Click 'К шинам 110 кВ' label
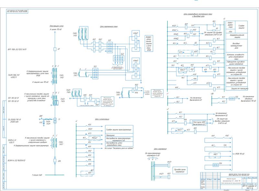This screenshot has width=259, height=191. click(x=56, y=29)
